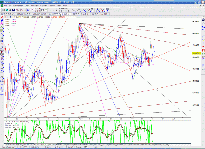Click the purple zigzag indicator icon
The image size is (205, 149).
tap(31, 10)
